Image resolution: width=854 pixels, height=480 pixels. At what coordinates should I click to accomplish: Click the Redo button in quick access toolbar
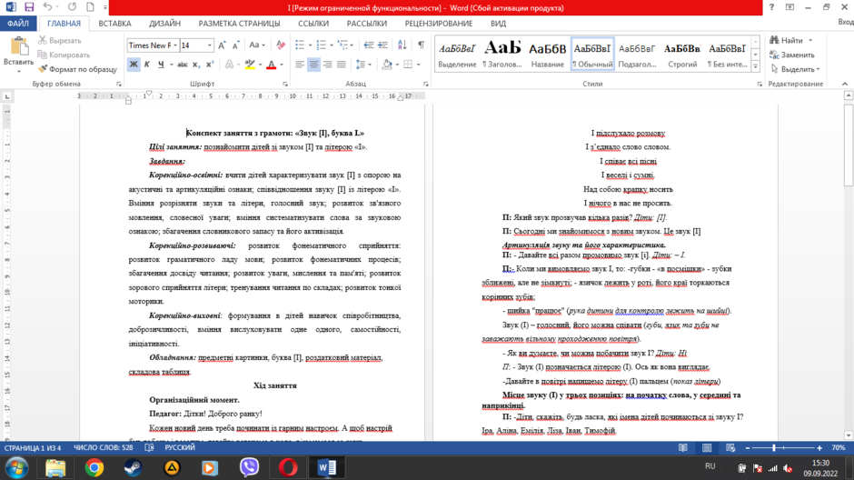73,7
